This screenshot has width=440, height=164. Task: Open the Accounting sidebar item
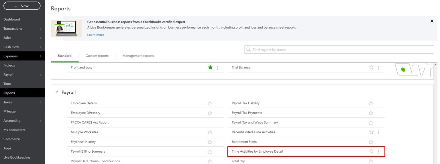[x=12, y=120]
